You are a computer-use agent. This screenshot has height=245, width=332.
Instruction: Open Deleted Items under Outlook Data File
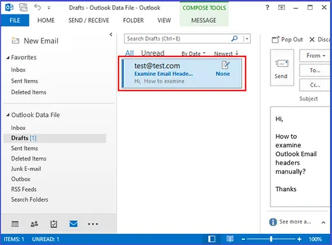29,159
